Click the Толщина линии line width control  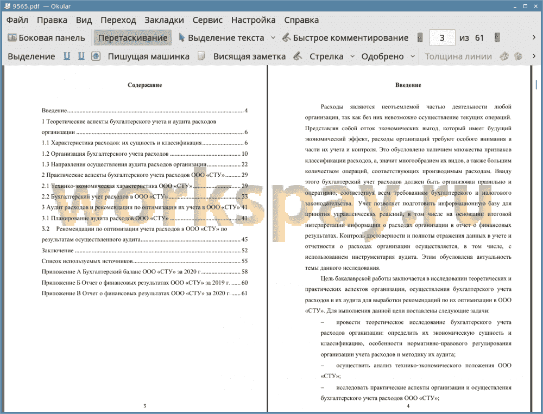458,56
